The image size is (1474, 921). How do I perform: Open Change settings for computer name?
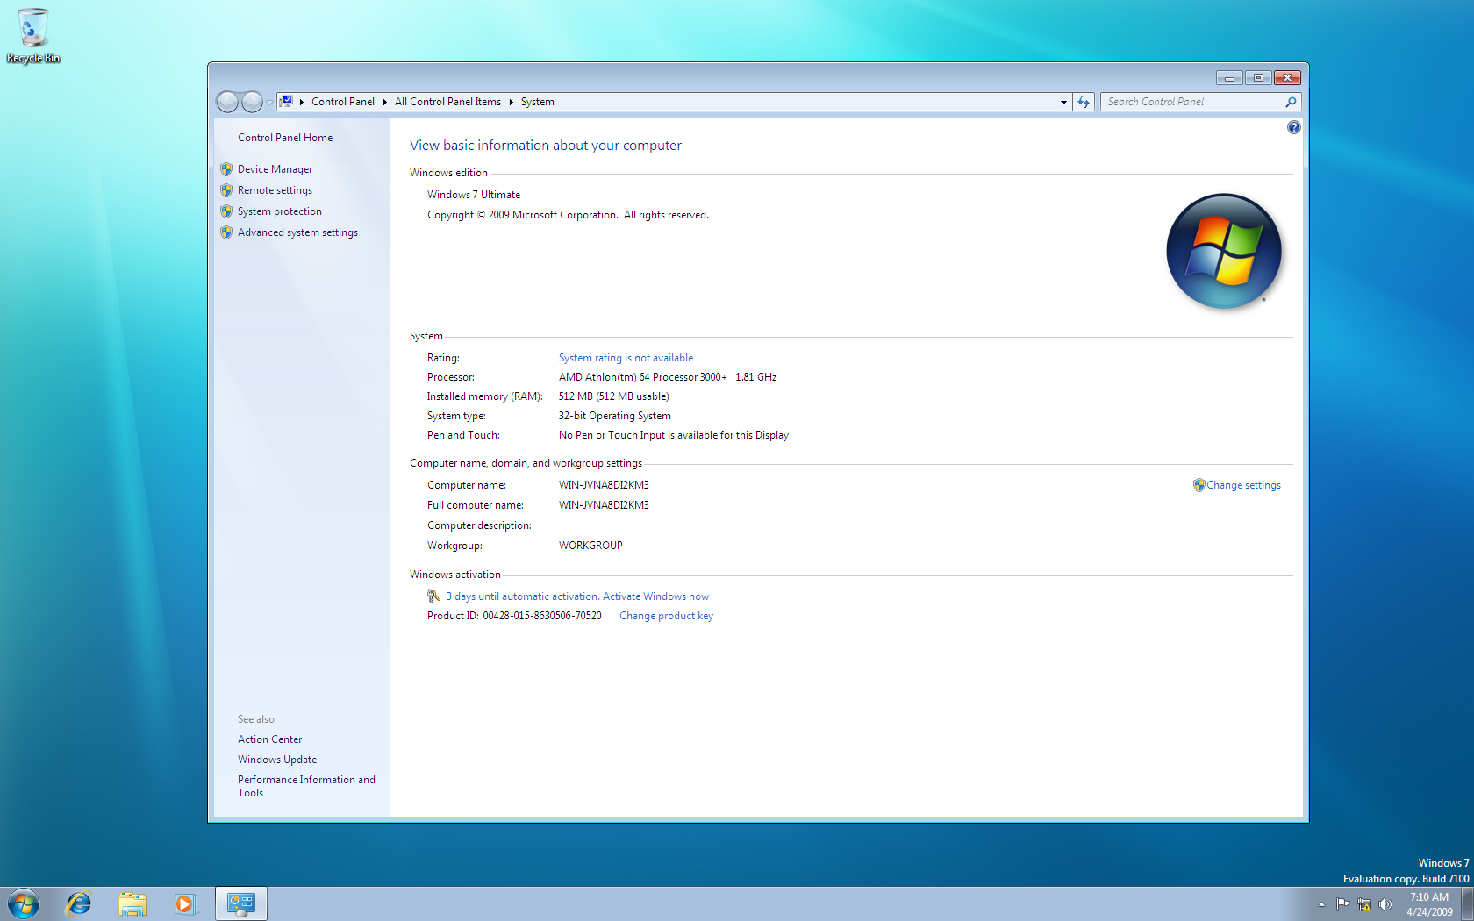click(1243, 484)
